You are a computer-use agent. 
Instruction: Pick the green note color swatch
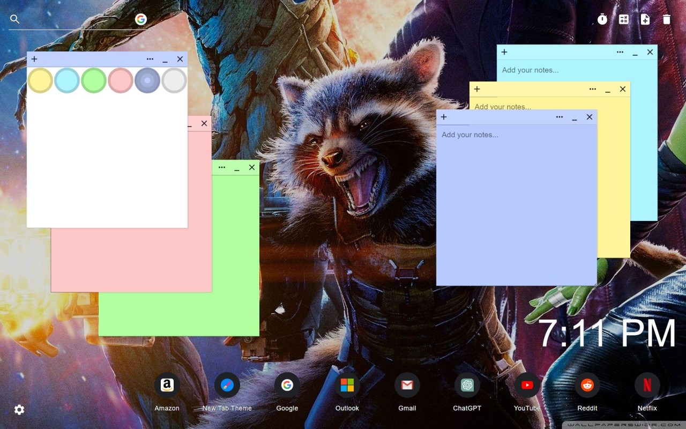(x=94, y=80)
